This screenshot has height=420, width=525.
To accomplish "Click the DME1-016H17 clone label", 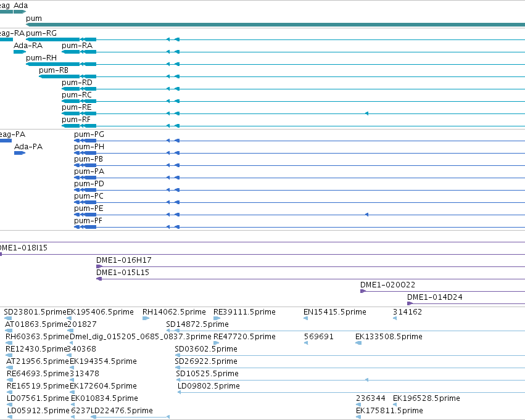I will coord(124,260).
